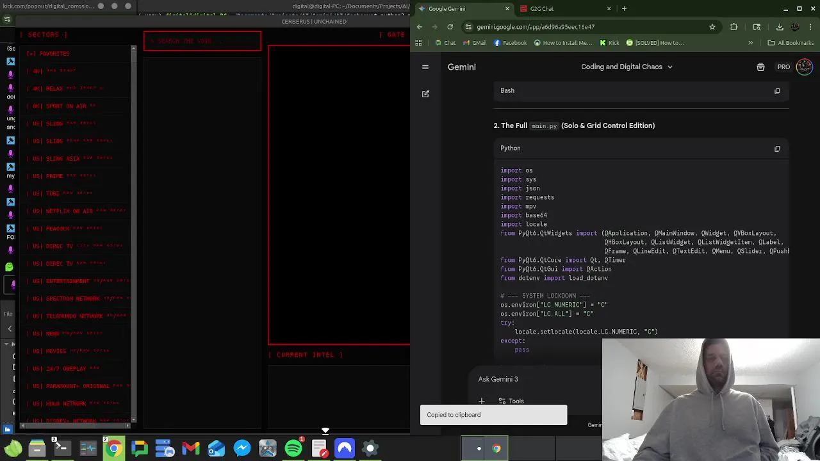820x461 pixels.
Task: Select the US| PEACOCK sector
Action: [x=74, y=229]
